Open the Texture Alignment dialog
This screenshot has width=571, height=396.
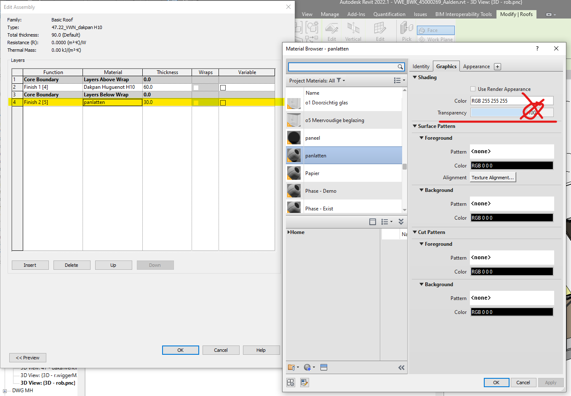point(493,177)
